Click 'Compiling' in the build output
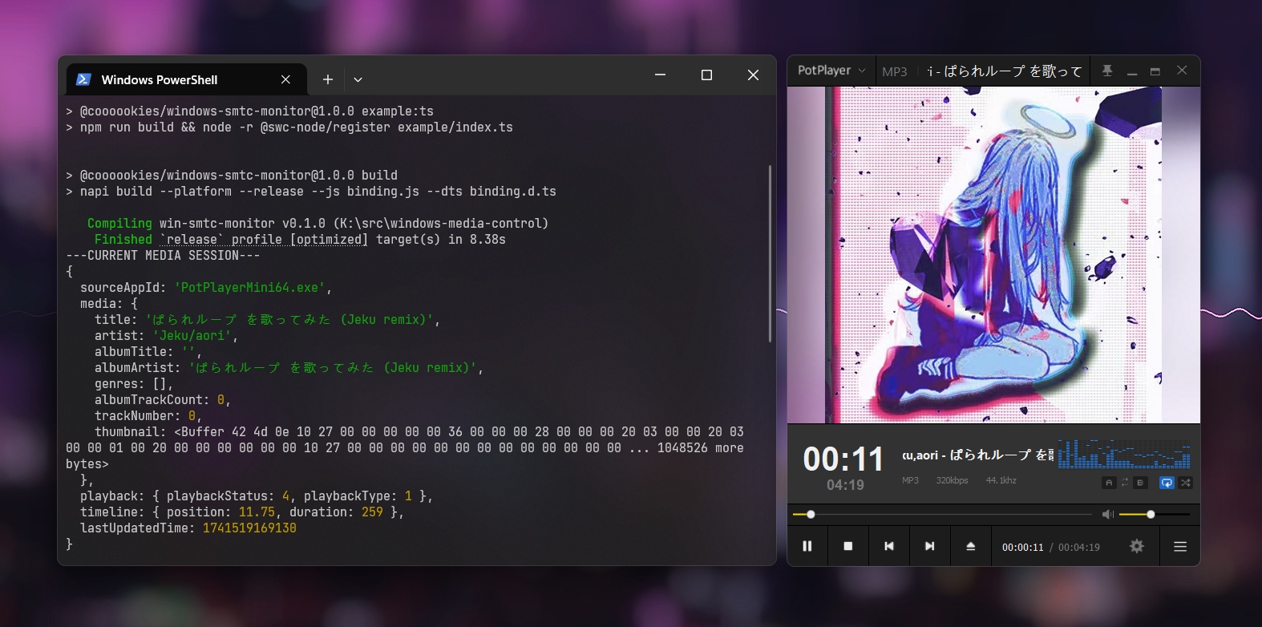The height and width of the screenshot is (627, 1262). 119,223
